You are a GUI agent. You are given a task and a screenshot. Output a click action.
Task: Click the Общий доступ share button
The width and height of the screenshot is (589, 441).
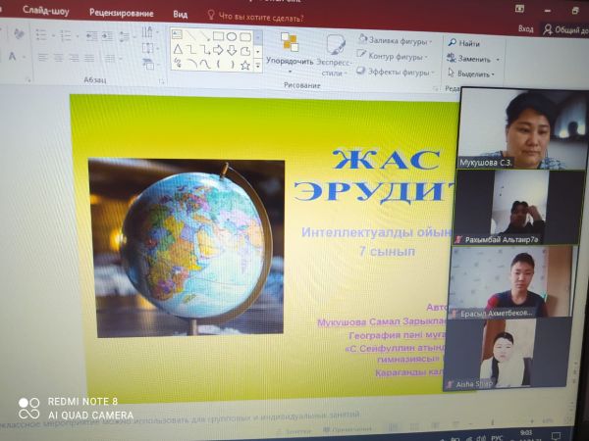click(x=566, y=30)
